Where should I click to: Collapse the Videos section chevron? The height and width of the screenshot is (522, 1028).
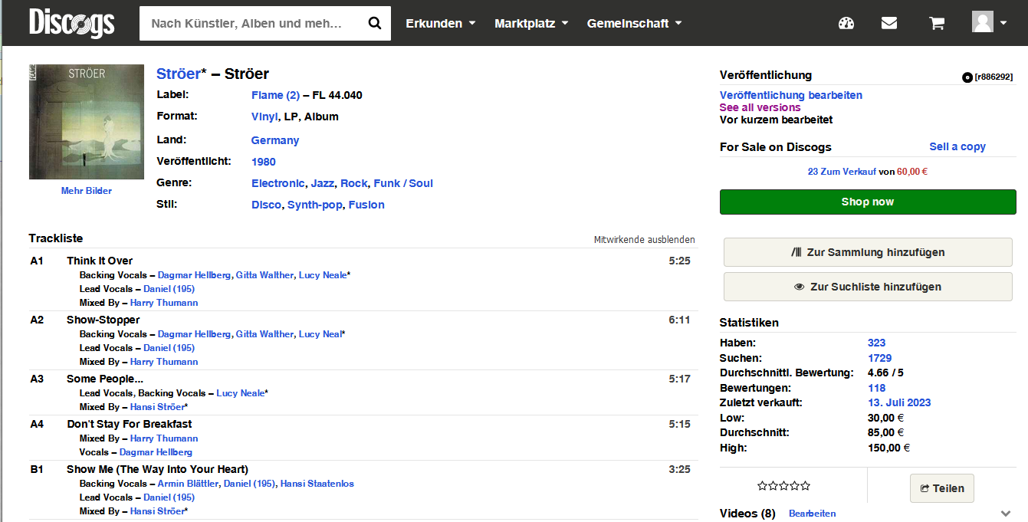tap(1006, 514)
